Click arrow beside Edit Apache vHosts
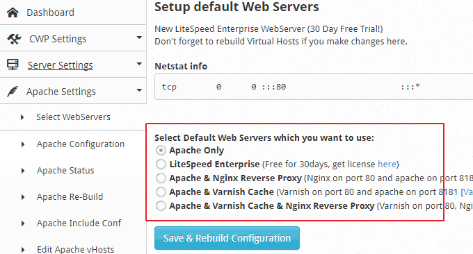The height and width of the screenshot is (254, 473). click(x=23, y=250)
